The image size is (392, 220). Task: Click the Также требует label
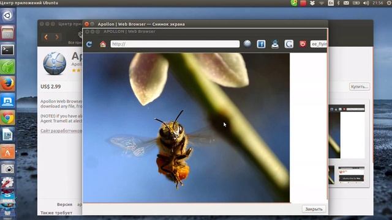[56, 213]
